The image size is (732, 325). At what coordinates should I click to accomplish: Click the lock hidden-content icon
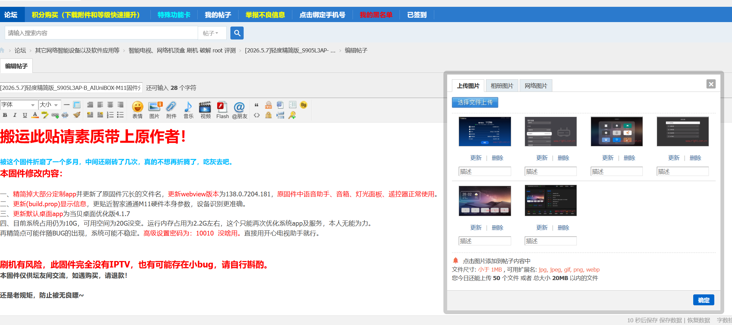[269, 115]
